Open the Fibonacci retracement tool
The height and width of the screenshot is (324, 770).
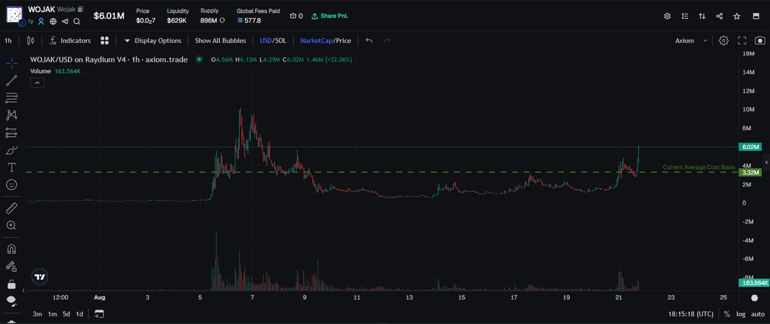tap(12, 98)
